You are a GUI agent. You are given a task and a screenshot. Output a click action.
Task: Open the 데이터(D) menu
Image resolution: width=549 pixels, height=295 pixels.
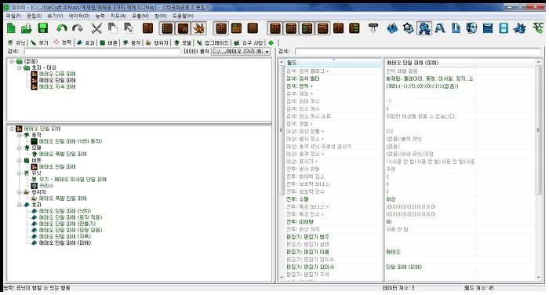(78, 16)
